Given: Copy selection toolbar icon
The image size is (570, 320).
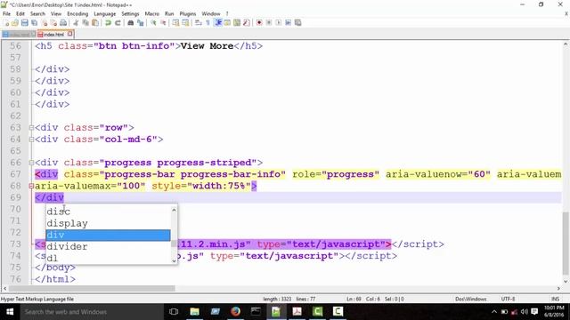Looking at the screenshot, I should click(85, 23).
